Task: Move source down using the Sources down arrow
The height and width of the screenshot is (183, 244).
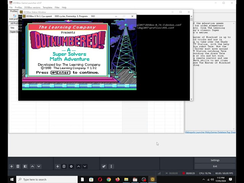Action: [x=85, y=166]
